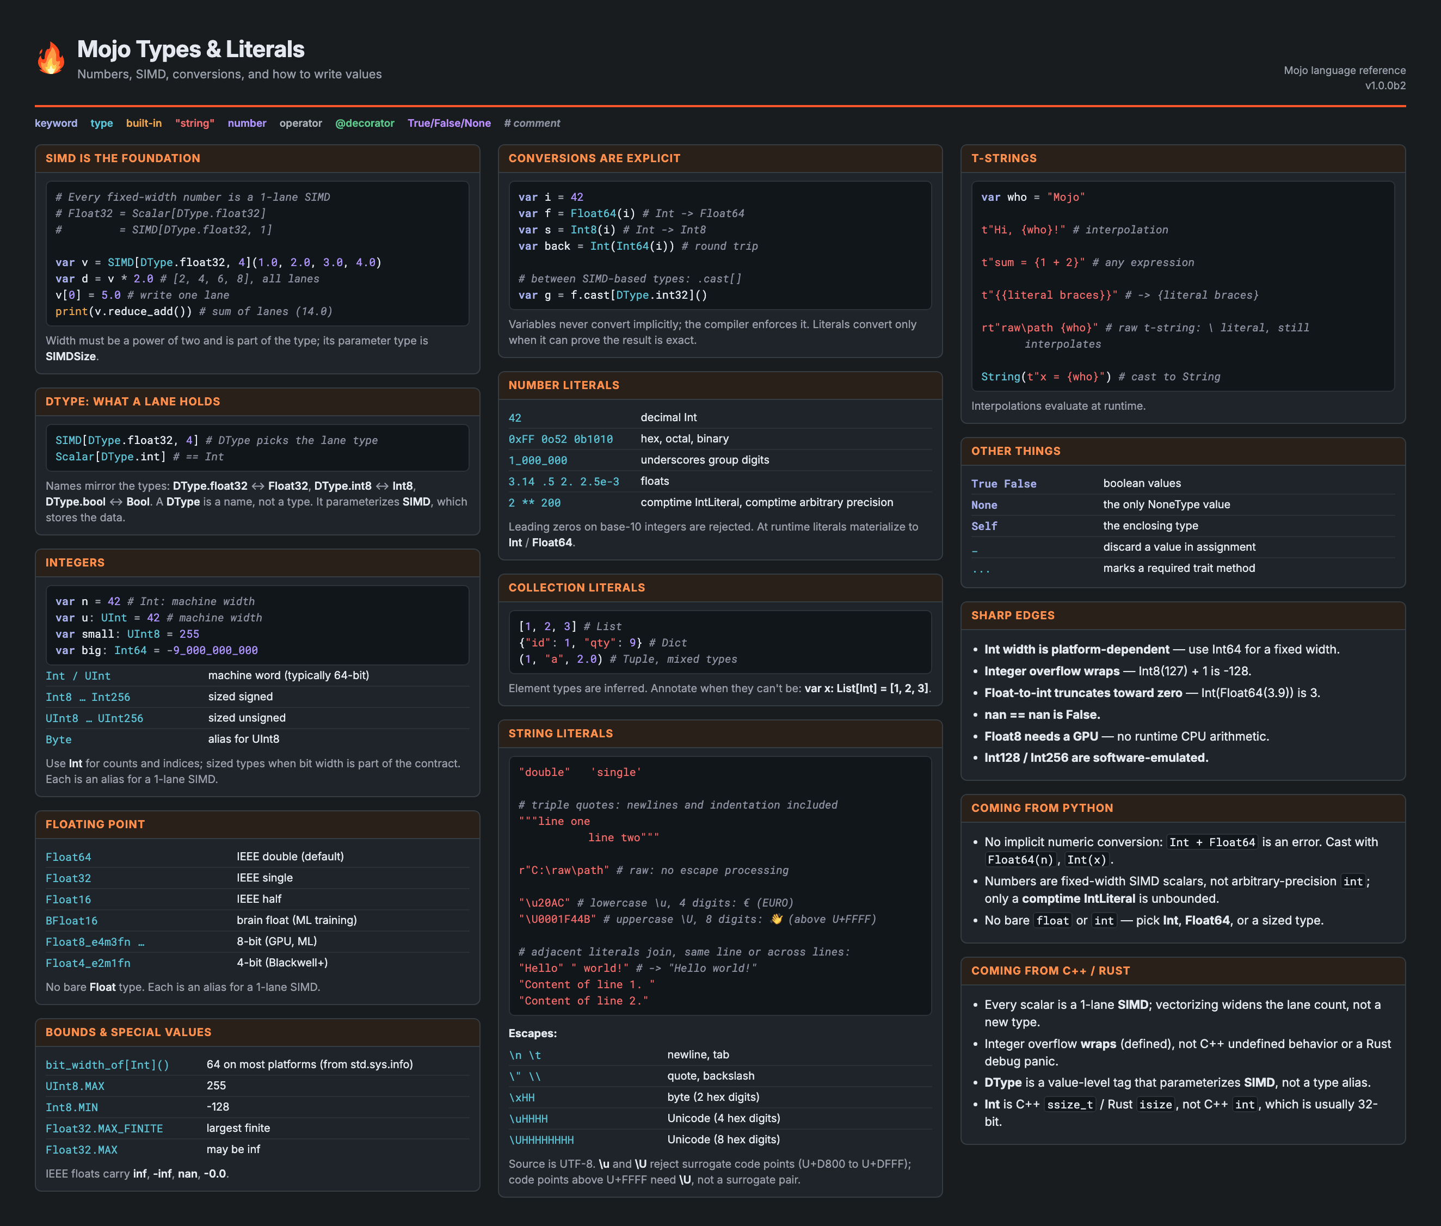Select the "STRING LITERALS" heading
This screenshot has height=1226, width=1441.
tap(561, 734)
